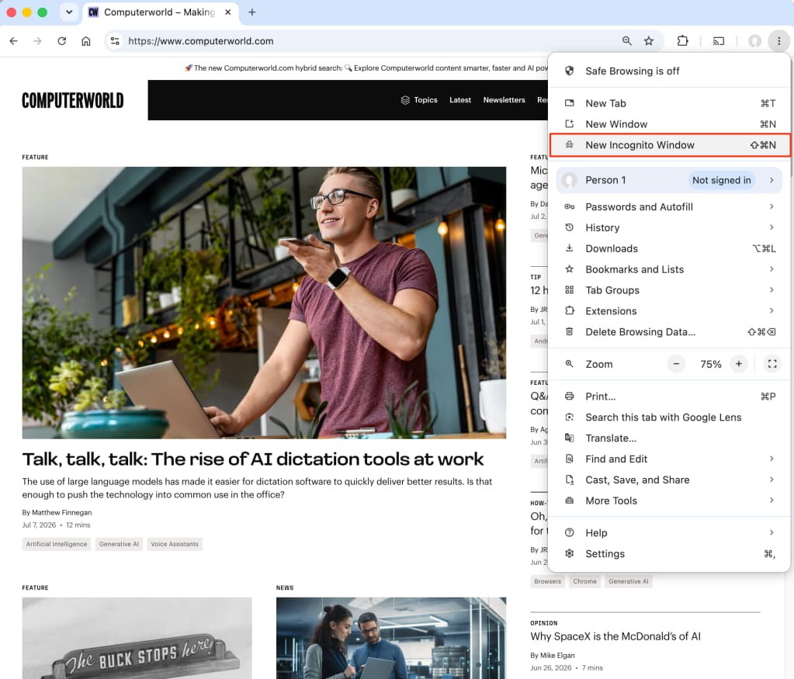The height and width of the screenshot is (679, 794).
Task: Click the Cast icon in toolbar
Action: [x=719, y=41]
